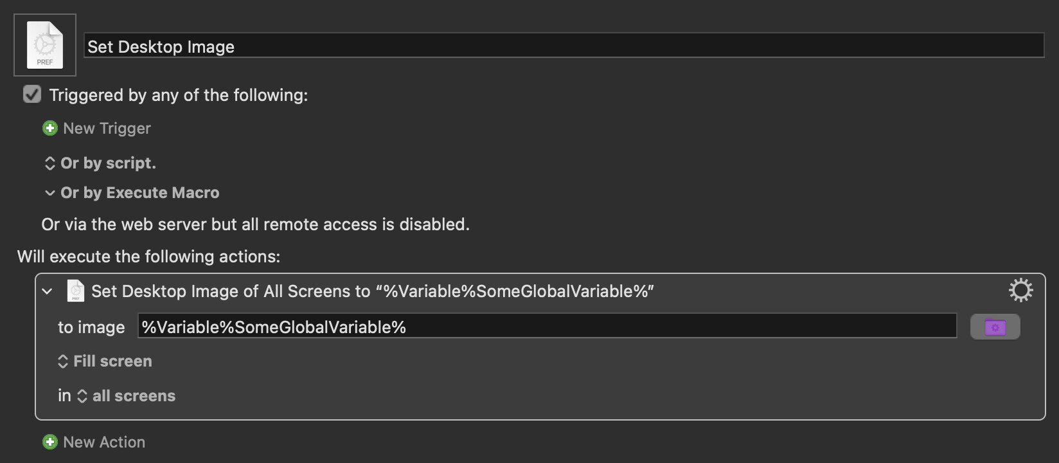1059x463 pixels.
Task: Click the "New Trigger" label
Action: tap(107, 129)
